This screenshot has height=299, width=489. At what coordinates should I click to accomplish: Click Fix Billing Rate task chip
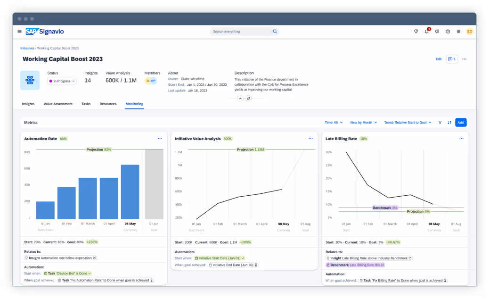(403, 281)
